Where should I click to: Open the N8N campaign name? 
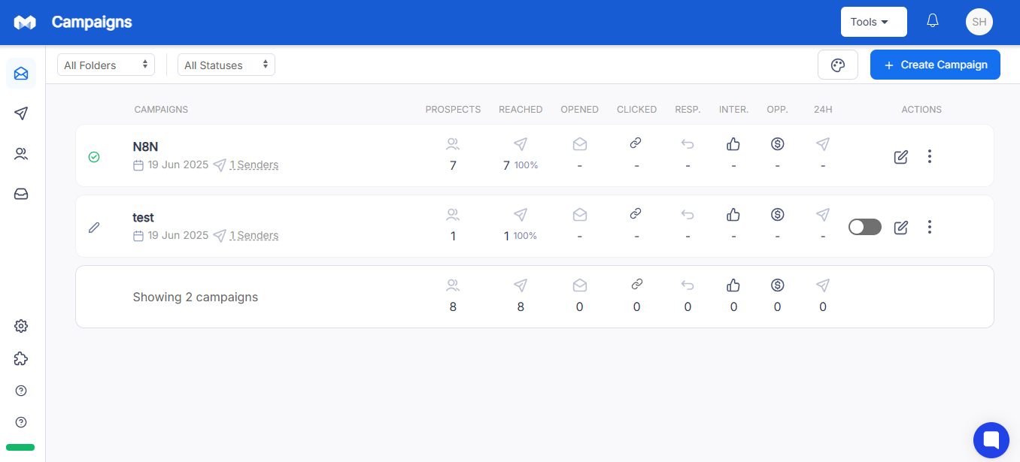pyautogui.click(x=146, y=147)
